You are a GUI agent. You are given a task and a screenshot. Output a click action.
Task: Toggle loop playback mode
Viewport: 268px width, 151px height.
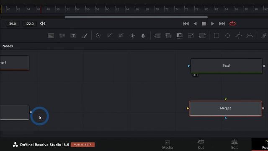point(232,23)
